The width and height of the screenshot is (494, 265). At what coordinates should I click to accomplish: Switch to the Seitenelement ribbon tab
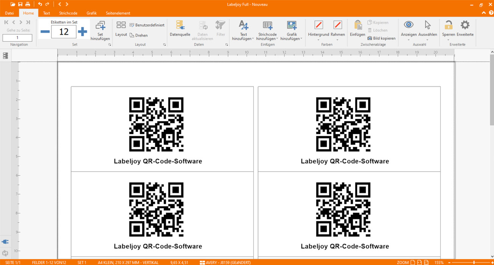tap(118, 13)
